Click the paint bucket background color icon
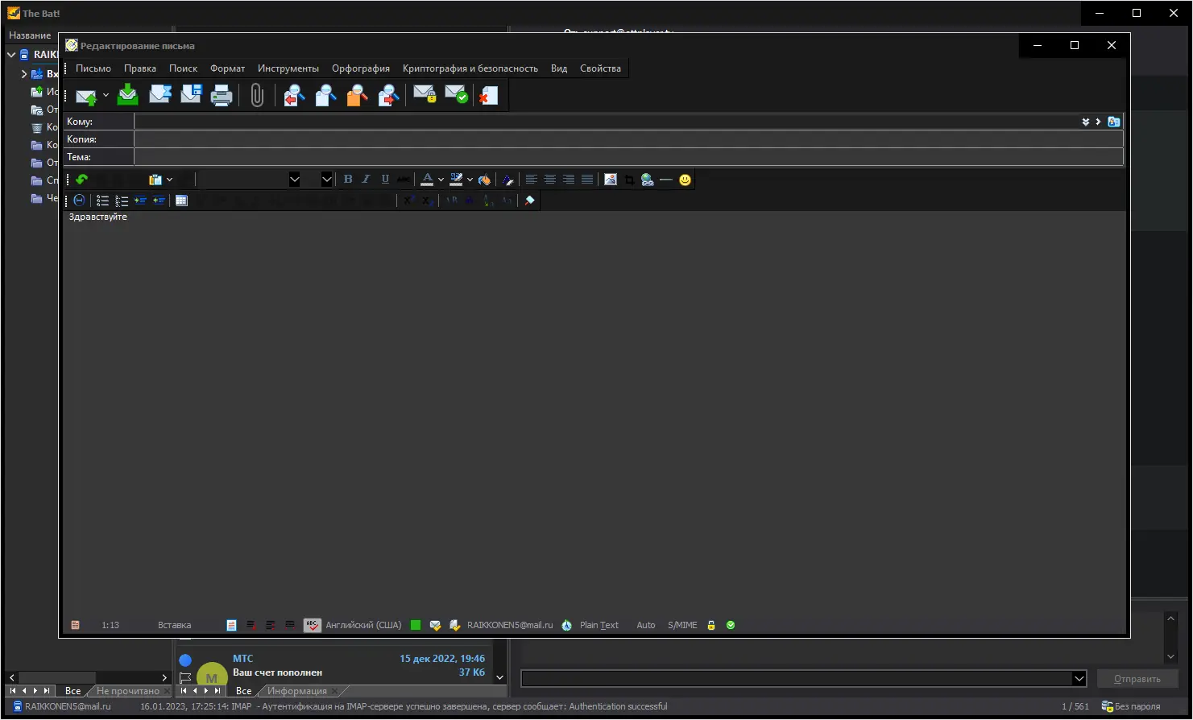 (x=484, y=180)
